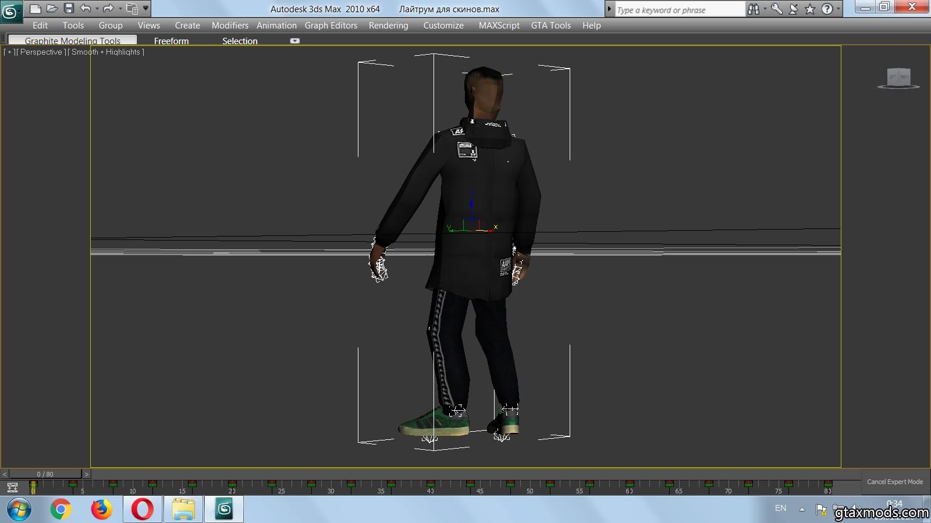This screenshot has width=931, height=523.
Task: Expand the Quick Access Toolbar dropdown arrow
Action: click(145, 9)
